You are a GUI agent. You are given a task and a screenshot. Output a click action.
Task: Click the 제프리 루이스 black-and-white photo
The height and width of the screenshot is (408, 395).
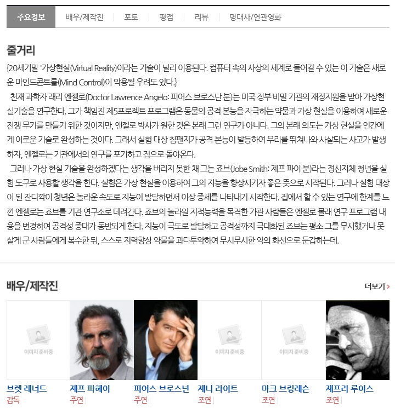click(x=358, y=340)
